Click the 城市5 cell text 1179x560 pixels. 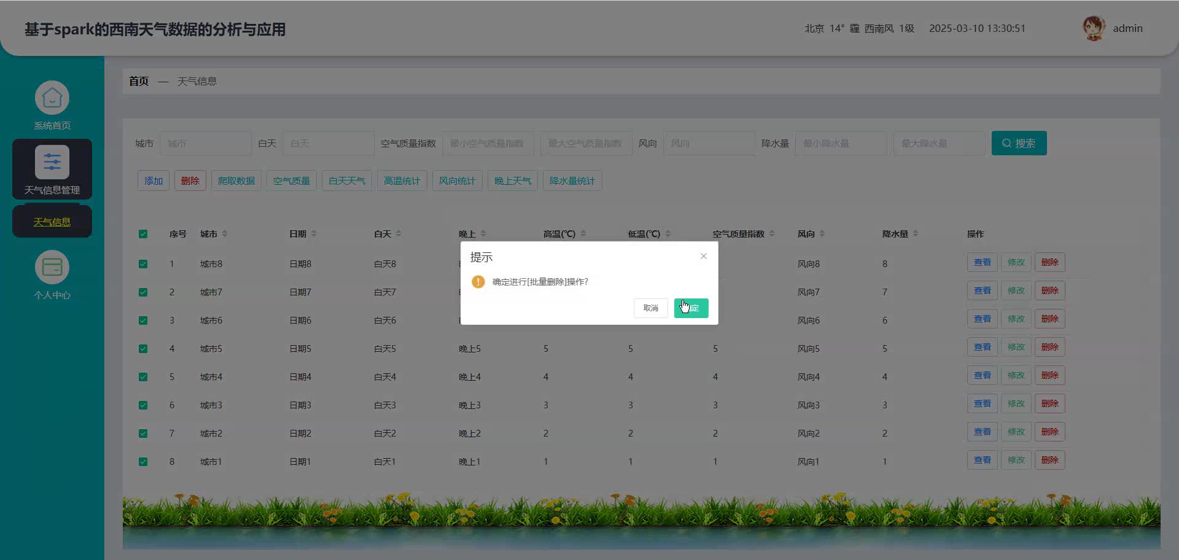[x=211, y=349]
